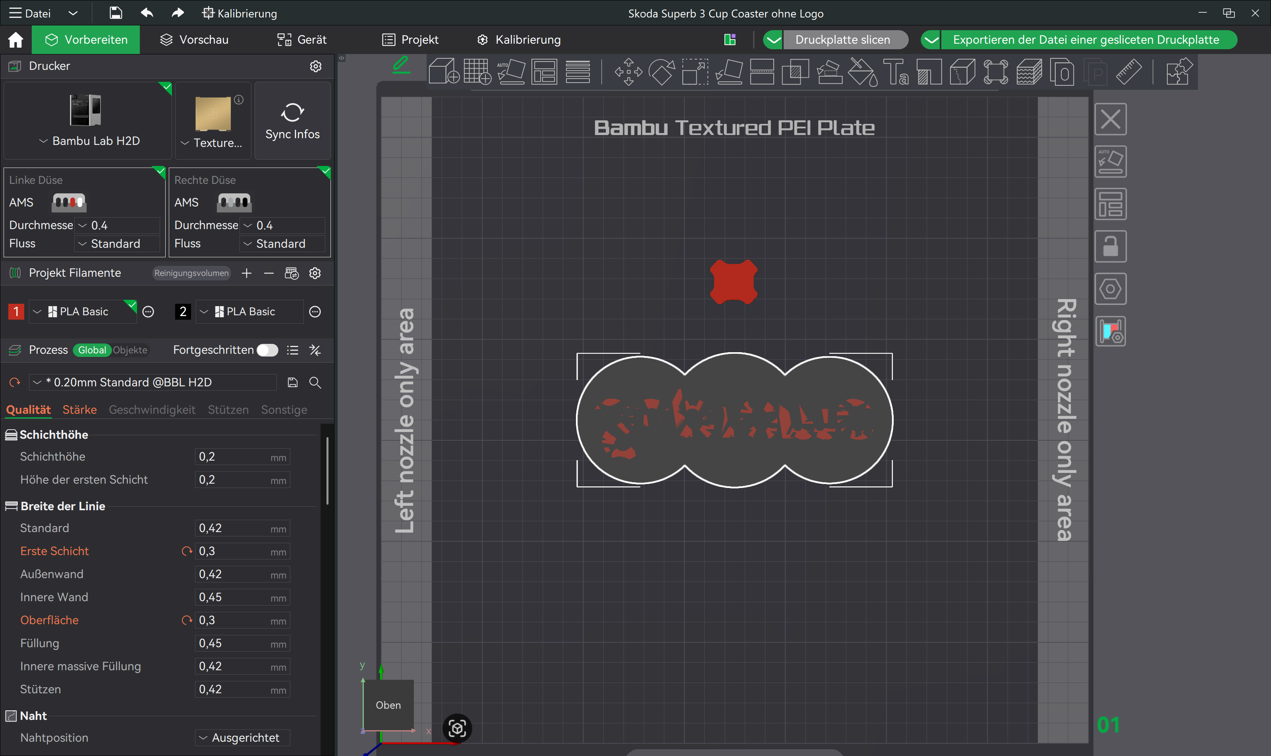1271x756 pixels.
Task: Go to the Home screen icon
Action: (x=15, y=40)
